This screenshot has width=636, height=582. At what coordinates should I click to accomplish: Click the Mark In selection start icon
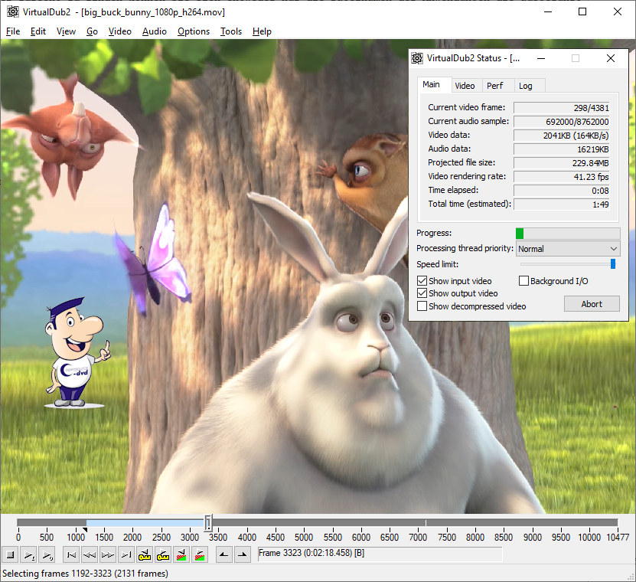point(223,554)
